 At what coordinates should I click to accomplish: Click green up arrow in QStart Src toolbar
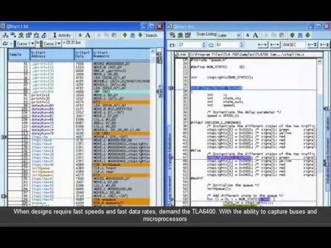pyautogui.click(x=292, y=35)
